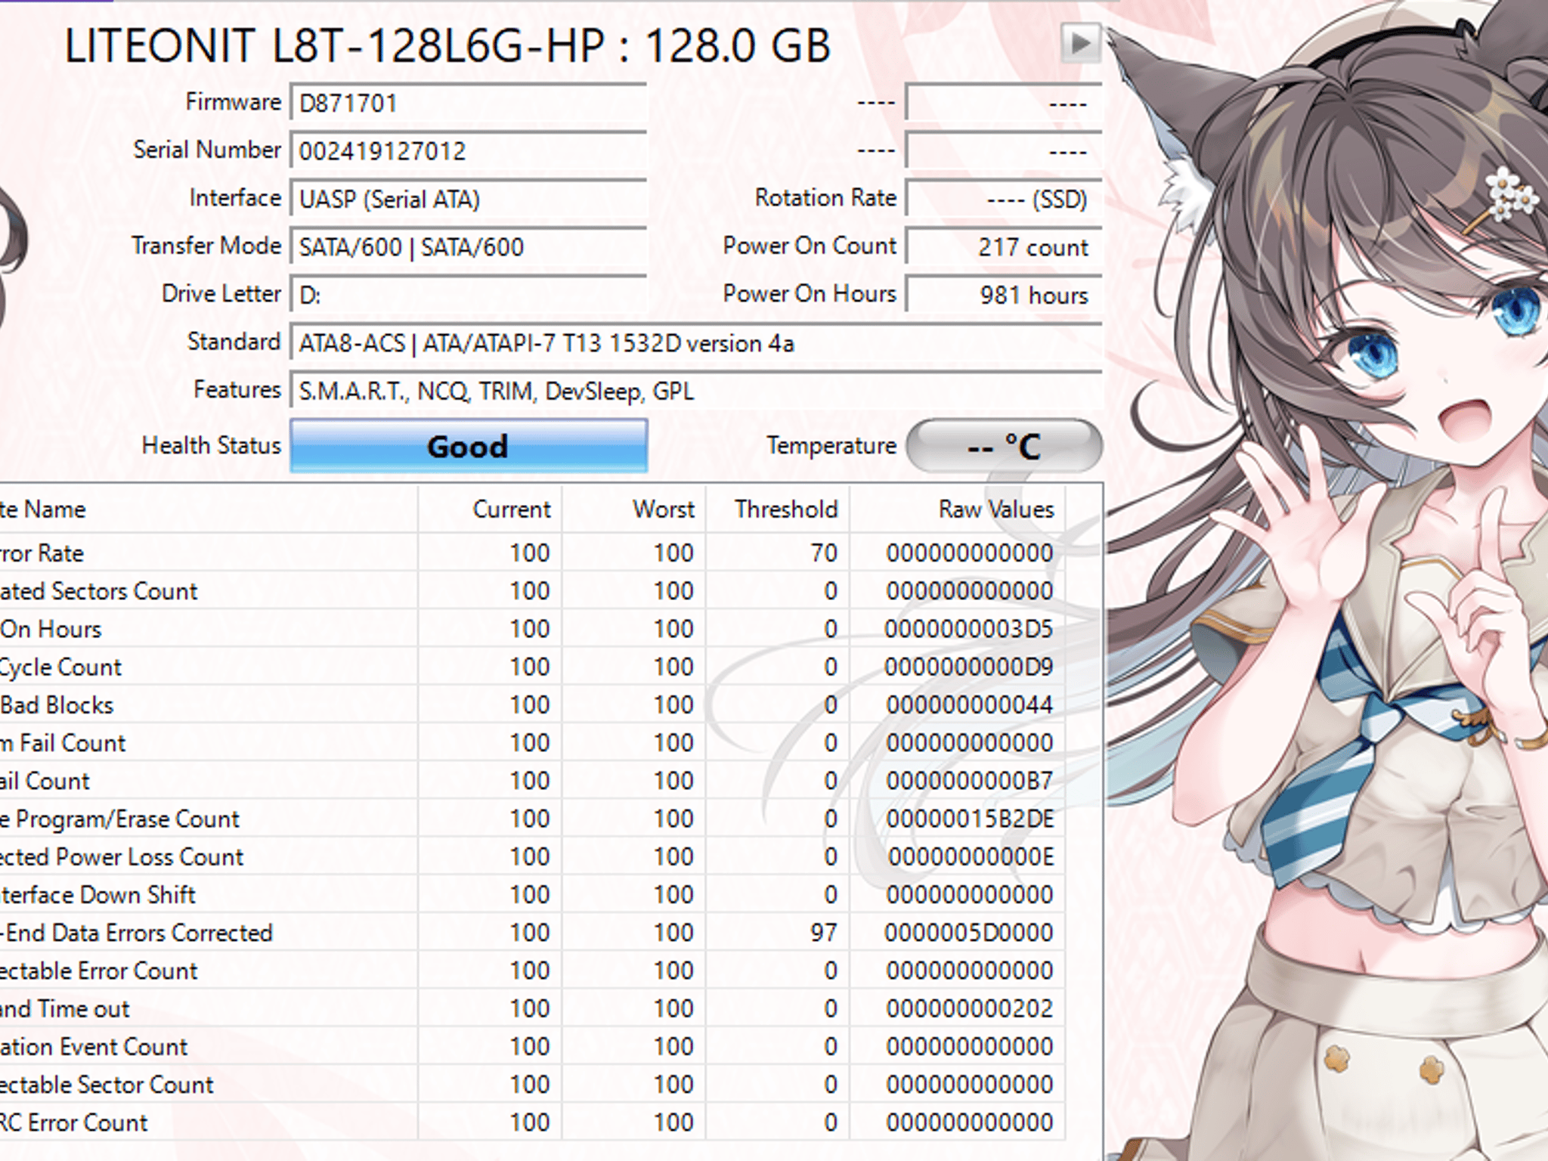Click raw value 00000015B2DE
Screen dimensions: 1548x1161
click(969, 819)
